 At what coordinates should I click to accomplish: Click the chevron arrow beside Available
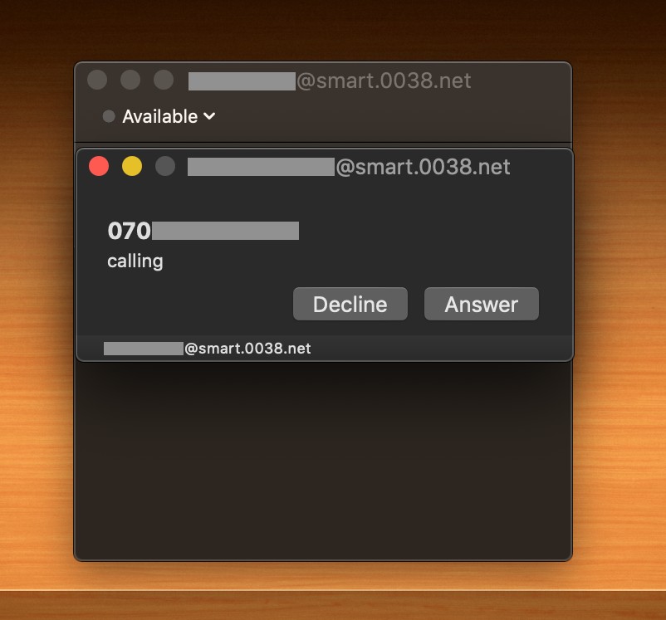(x=209, y=116)
